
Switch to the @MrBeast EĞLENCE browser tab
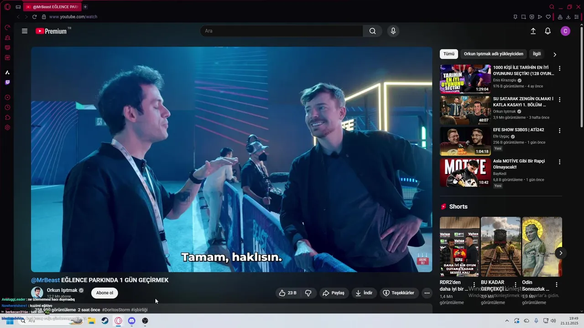click(x=52, y=7)
